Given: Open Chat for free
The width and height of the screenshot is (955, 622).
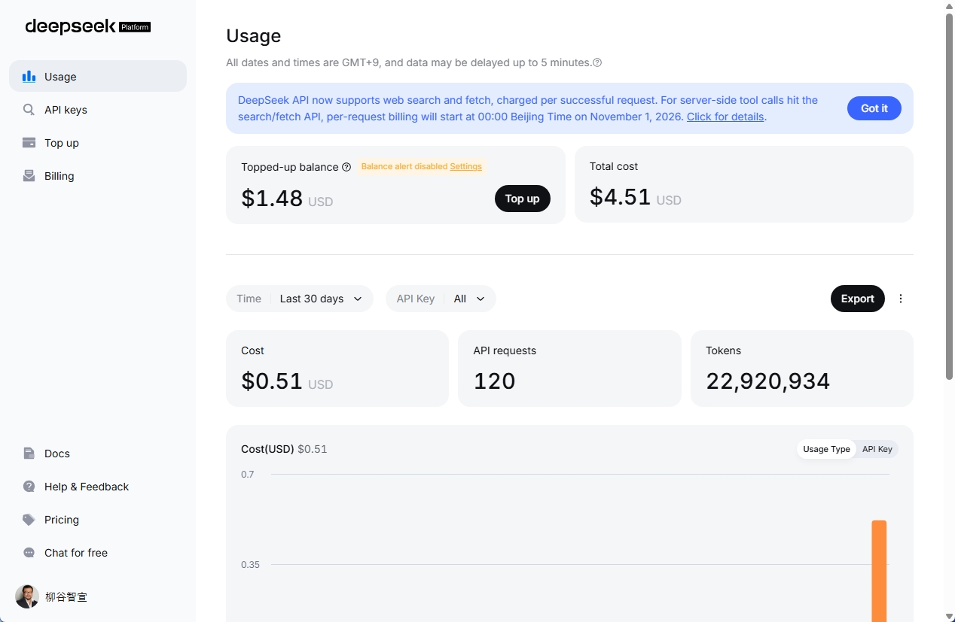Looking at the screenshot, I should (x=98, y=553).
